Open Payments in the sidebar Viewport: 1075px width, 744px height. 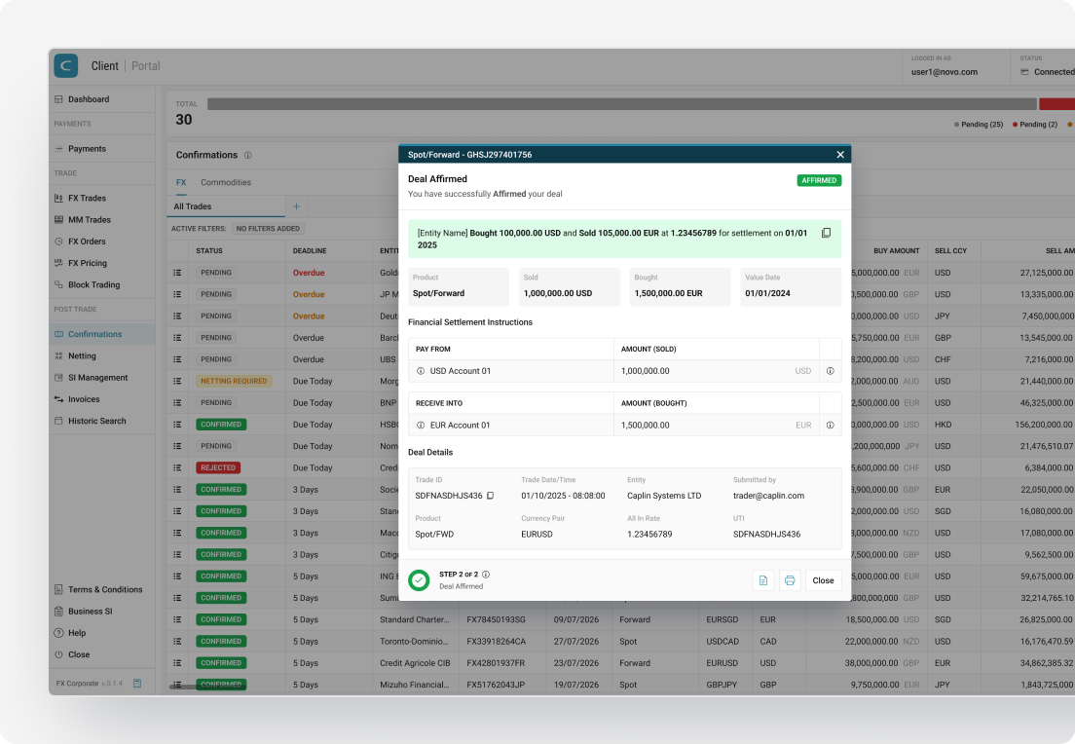[101, 149]
